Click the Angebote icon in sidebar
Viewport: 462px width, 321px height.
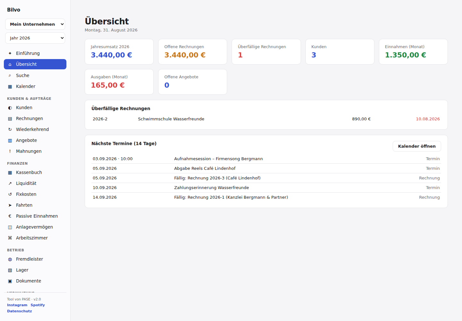click(x=10, y=140)
